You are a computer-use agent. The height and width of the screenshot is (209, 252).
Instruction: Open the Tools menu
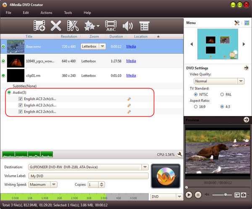point(68,13)
